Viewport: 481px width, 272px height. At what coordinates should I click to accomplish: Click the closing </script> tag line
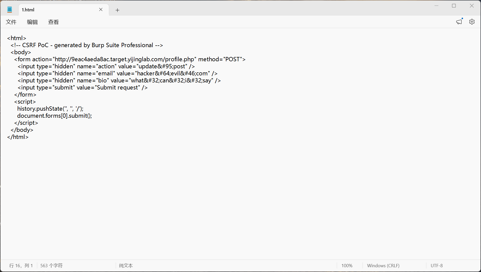pyautogui.click(x=26, y=123)
